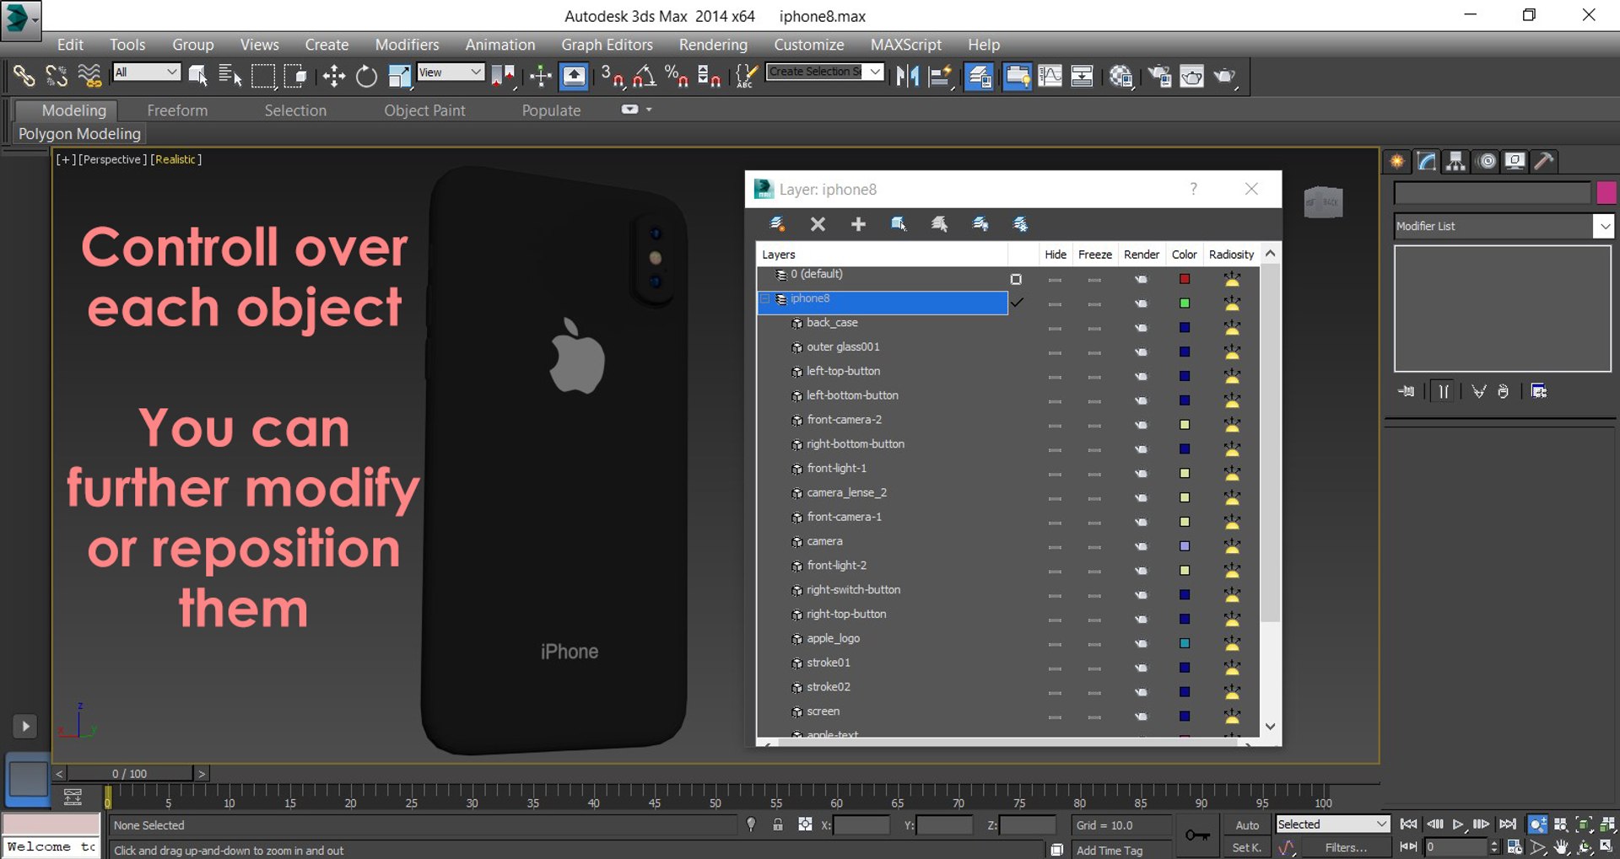
Task: Click the Auto key button
Action: 1247,825
